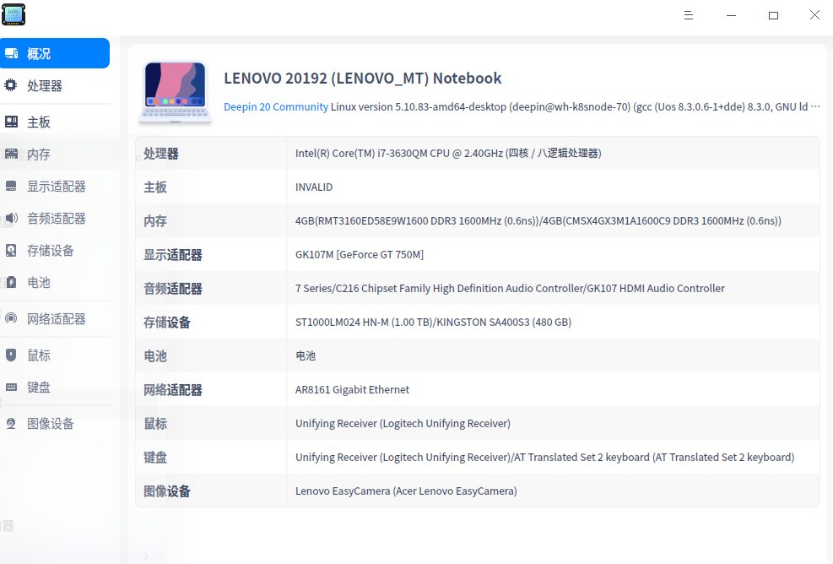
Task: Click the battery icon beside 电池
Action: click(x=11, y=282)
